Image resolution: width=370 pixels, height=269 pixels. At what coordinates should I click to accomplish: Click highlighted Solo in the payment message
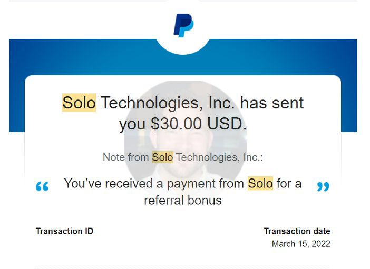(x=260, y=183)
